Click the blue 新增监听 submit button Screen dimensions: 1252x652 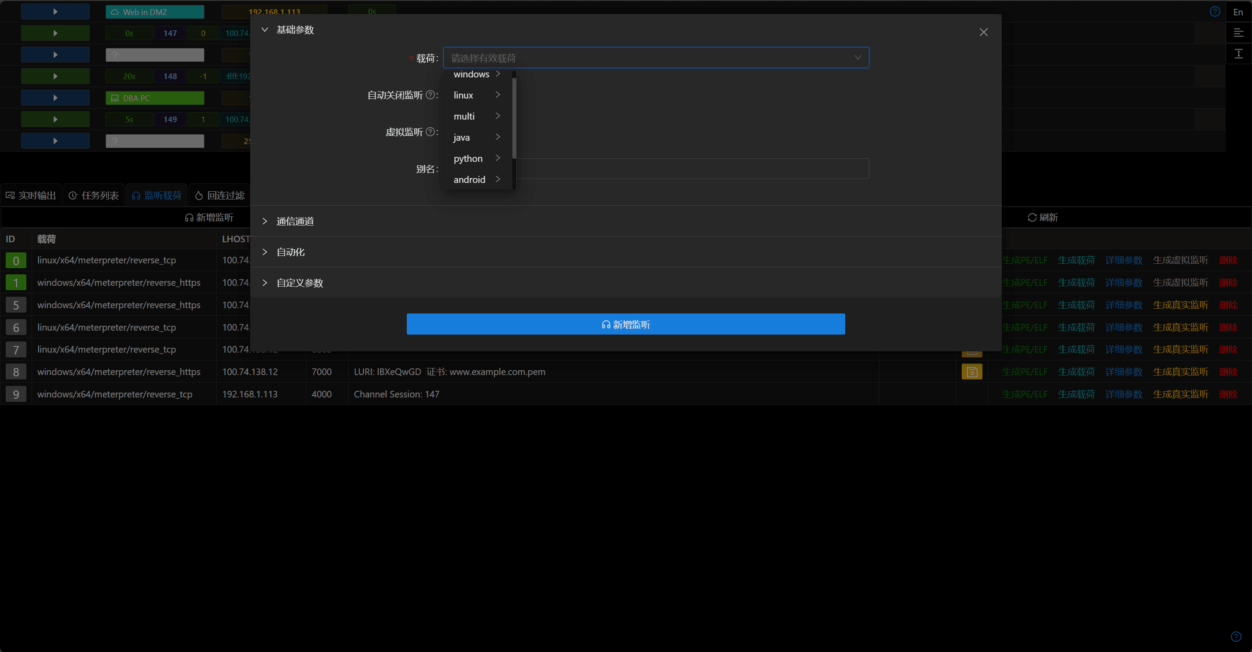pos(625,324)
